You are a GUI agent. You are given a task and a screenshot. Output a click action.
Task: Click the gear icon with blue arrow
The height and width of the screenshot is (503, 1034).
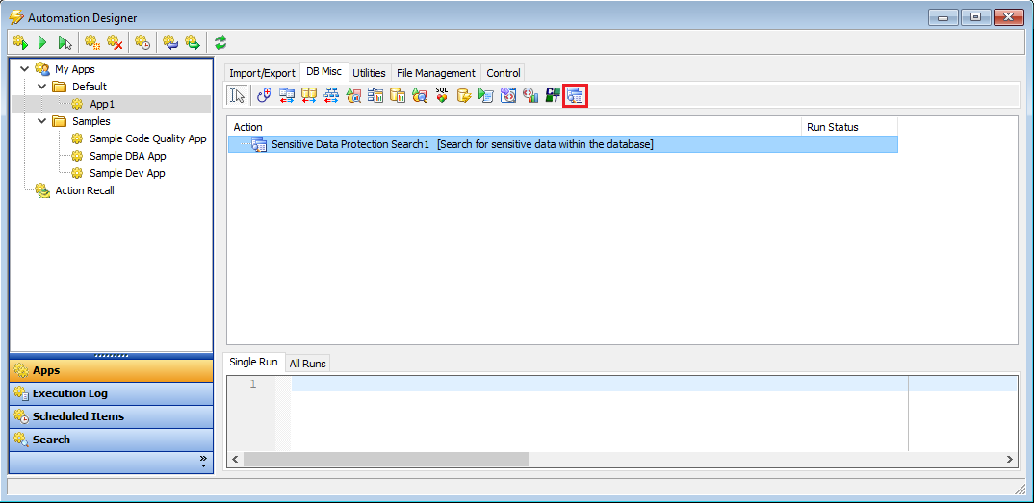point(170,42)
